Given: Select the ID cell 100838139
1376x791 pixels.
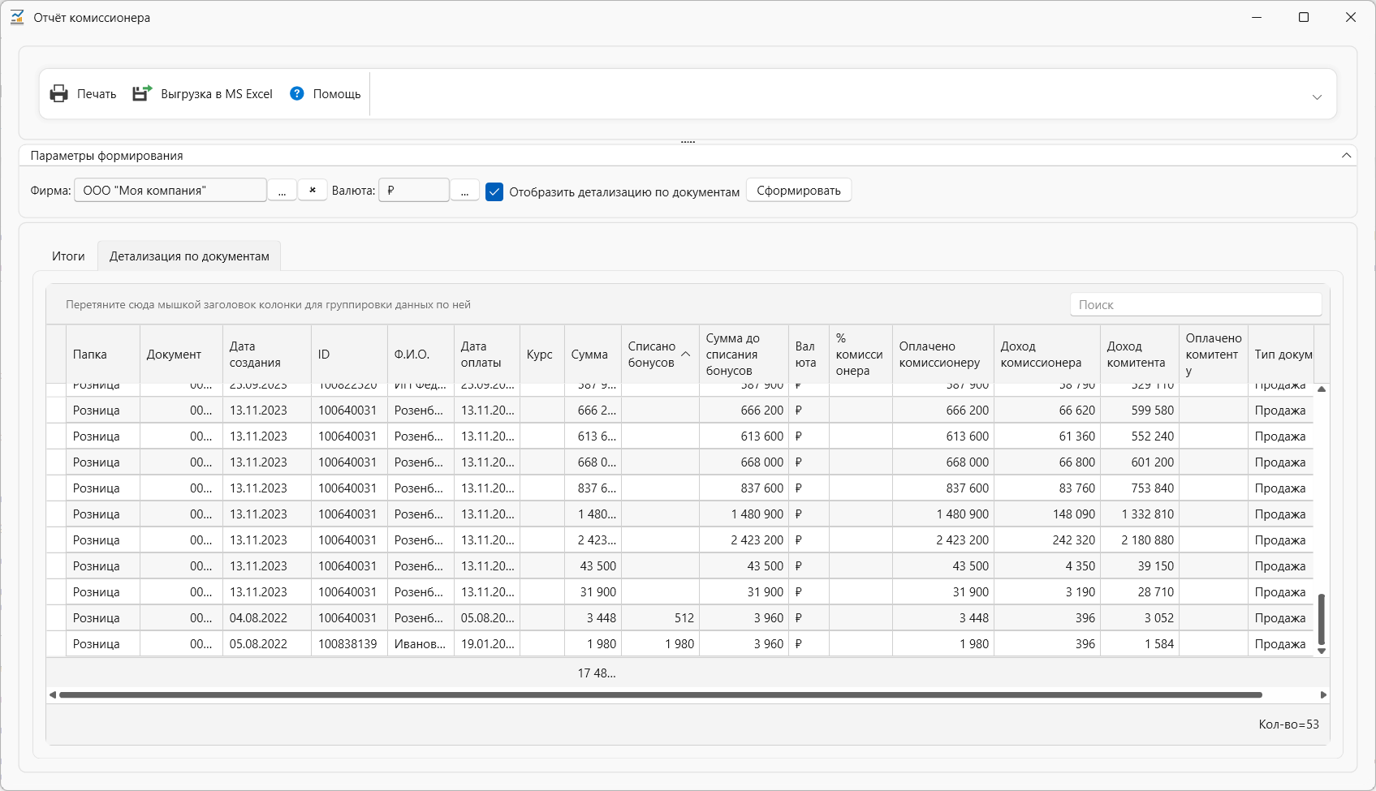Looking at the screenshot, I should point(349,644).
